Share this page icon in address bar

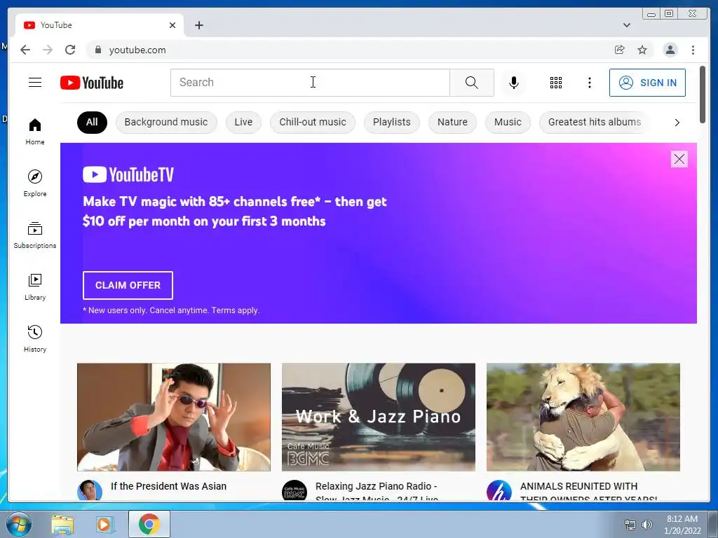[620, 50]
